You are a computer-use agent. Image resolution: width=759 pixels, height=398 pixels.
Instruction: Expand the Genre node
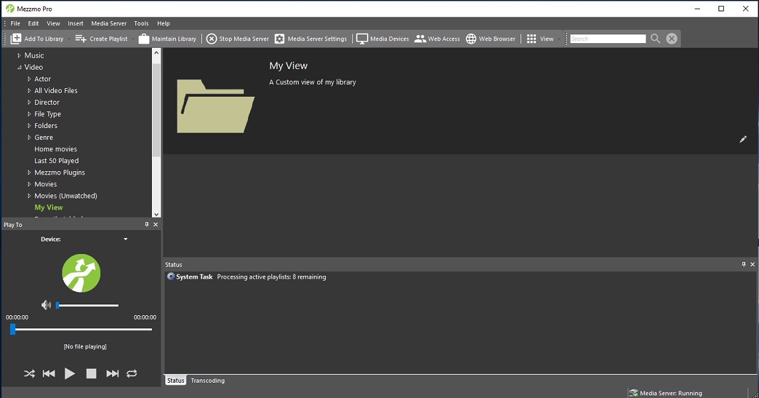[x=29, y=137]
